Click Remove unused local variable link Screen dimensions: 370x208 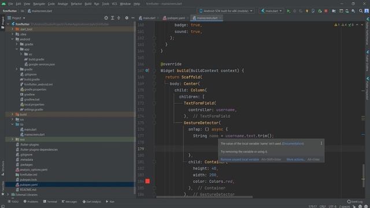pyautogui.click(x=239, y=159)
